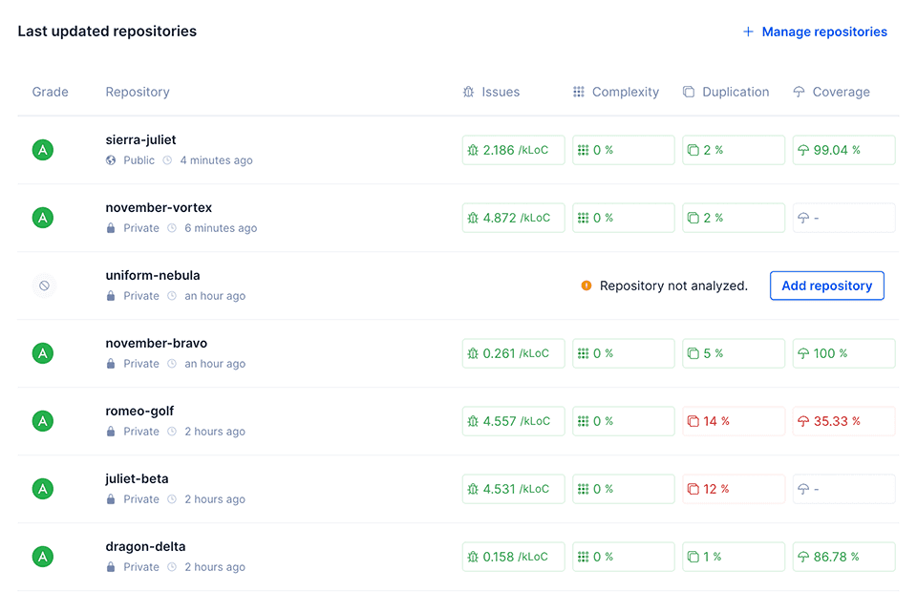The height and width of the screenshot is (592, 917).
Task: Click the Duplication icon in column header
Action: pyautogui.click(x=688, y=92)
